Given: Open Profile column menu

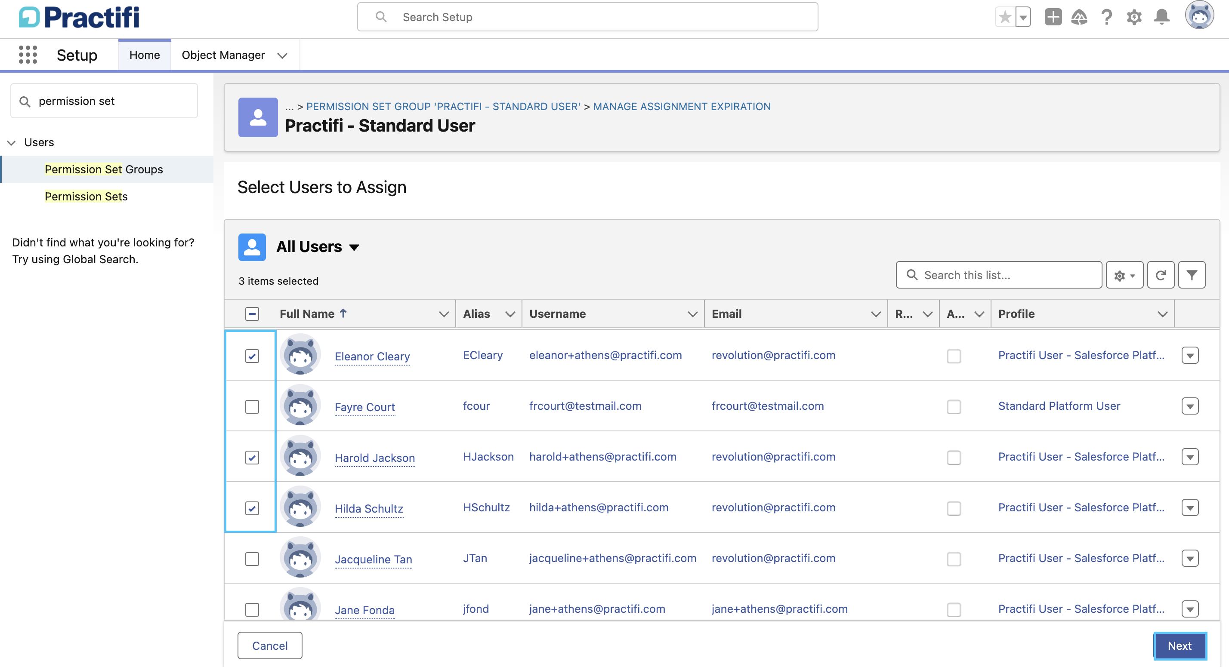Looking at the screenshot, I should [1163, 314].
